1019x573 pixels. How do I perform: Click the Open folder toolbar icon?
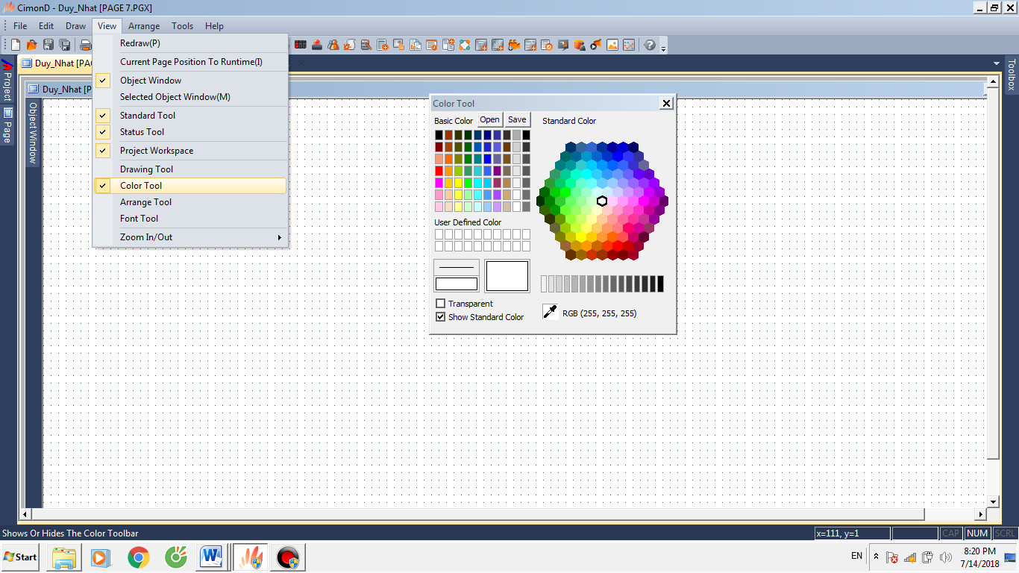(x=32, y=46)
